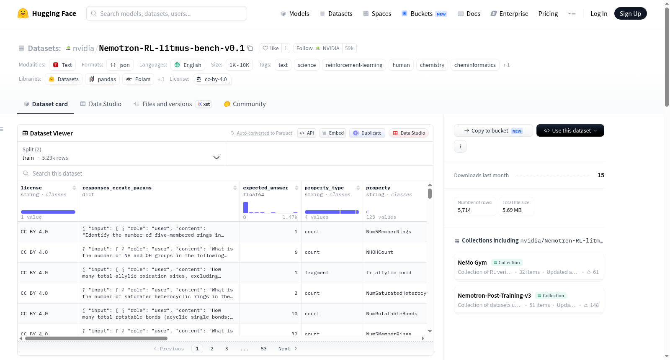Click the expected_answer histogram bar

[246, 207]
